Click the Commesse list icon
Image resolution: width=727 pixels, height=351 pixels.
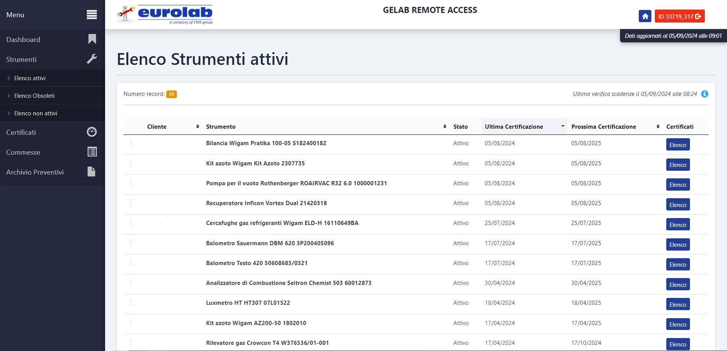92,152
